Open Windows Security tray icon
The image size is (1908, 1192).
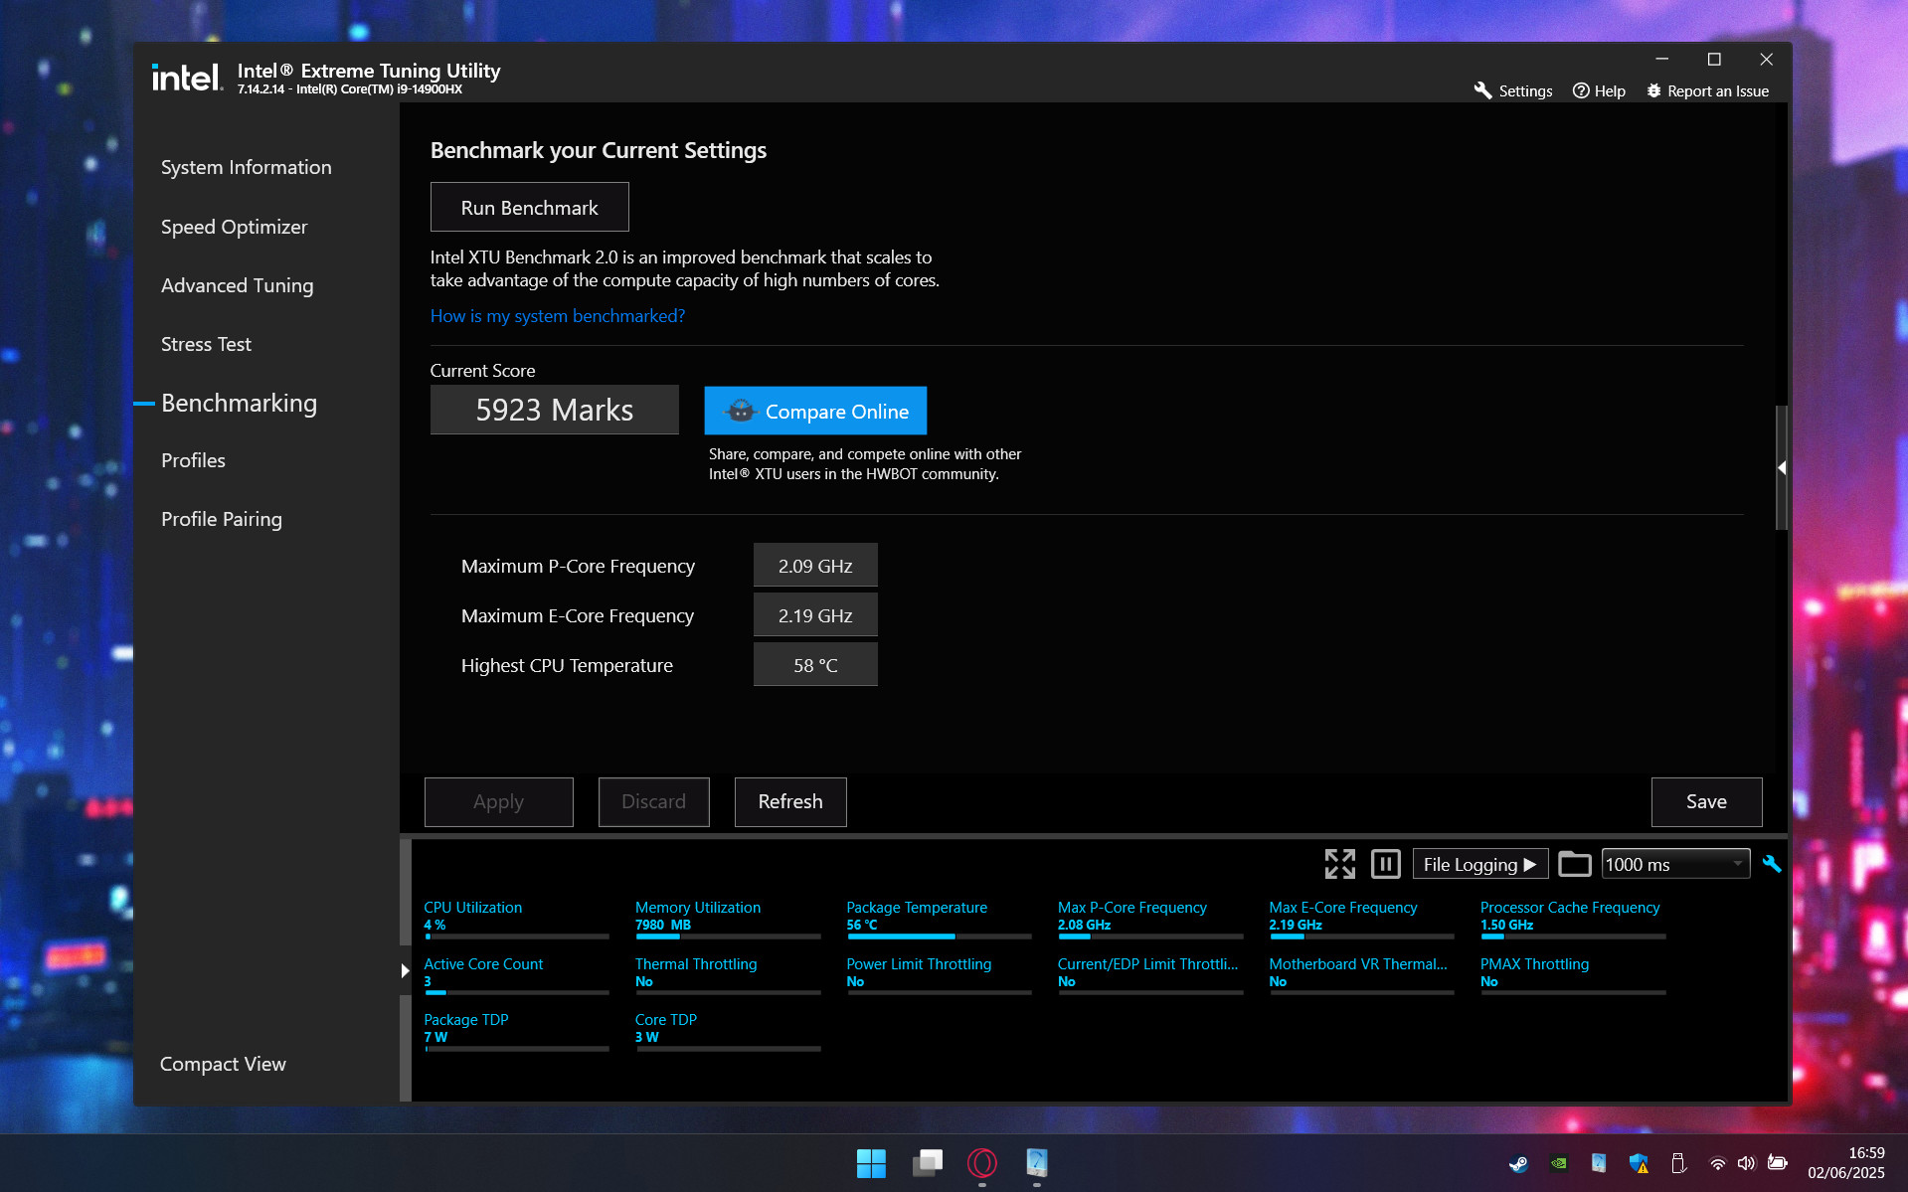[1639, 1163]
